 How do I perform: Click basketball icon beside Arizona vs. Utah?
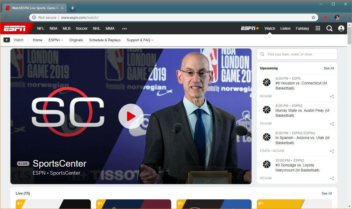point(267,137)
